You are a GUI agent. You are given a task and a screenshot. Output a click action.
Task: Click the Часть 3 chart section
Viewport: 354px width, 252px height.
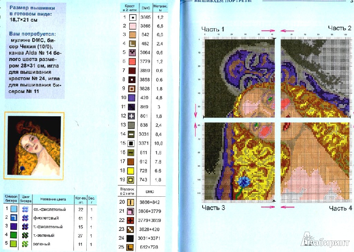tap(239, 161)
